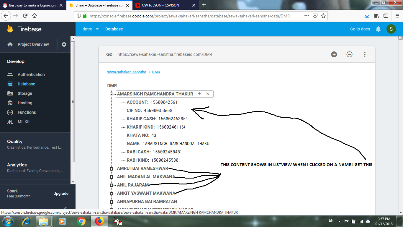Click the remove X icon beside AMARSINGH node
Viewport: 403px width, 227px height.
point(208,94)
